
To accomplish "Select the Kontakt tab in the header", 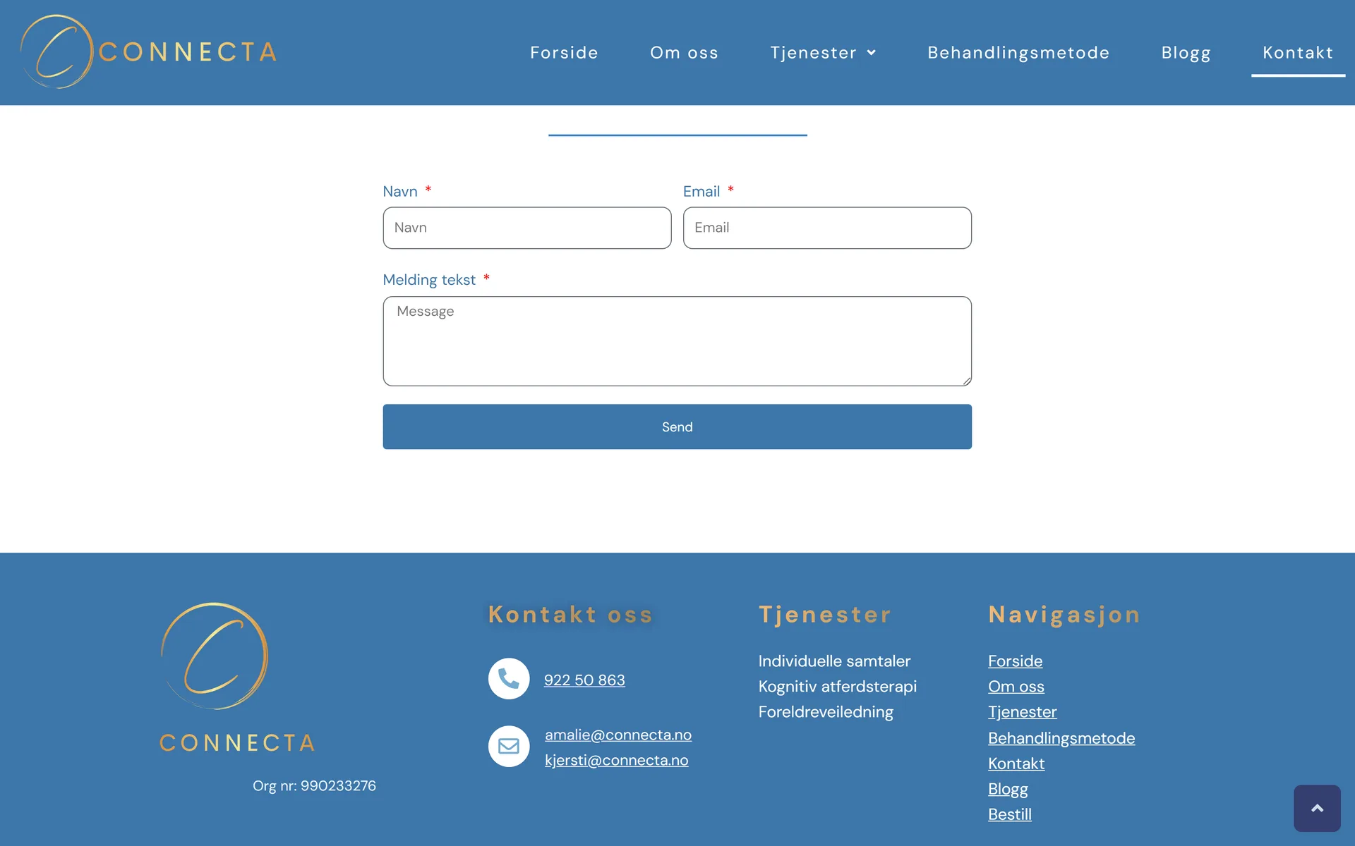I will pos(1298,53).
